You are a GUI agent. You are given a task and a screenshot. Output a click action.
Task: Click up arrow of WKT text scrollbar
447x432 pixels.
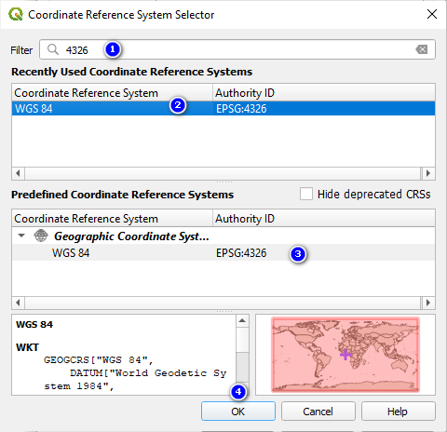[x=242, y=320]
